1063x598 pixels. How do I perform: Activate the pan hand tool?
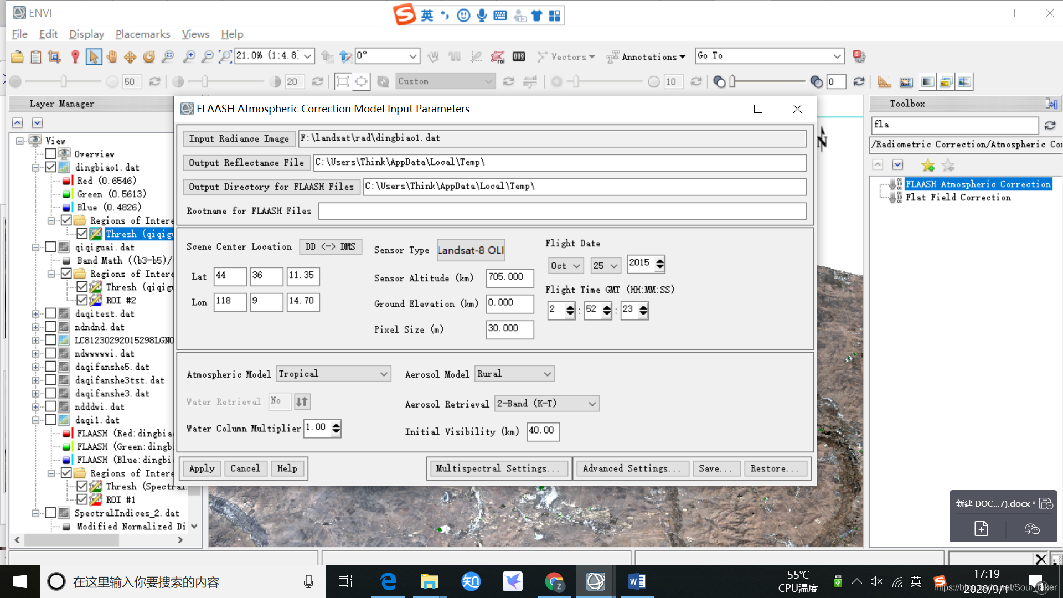112,56
